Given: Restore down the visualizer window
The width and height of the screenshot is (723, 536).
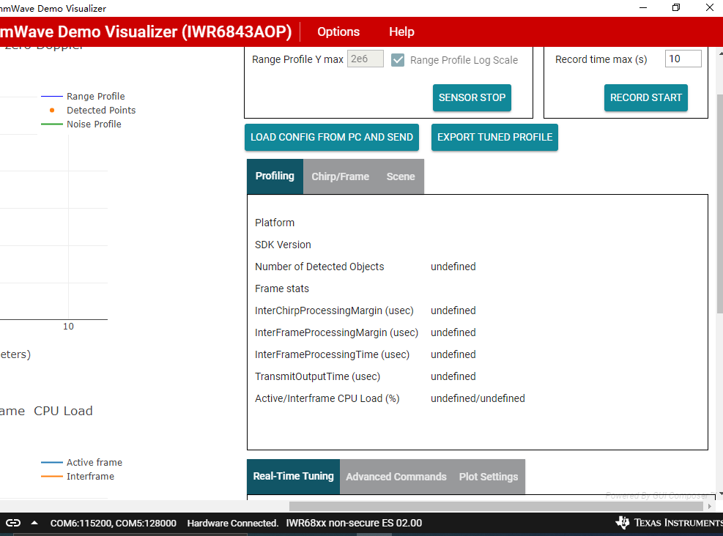Looking at the screenshot, I should [x=676, y=8].
